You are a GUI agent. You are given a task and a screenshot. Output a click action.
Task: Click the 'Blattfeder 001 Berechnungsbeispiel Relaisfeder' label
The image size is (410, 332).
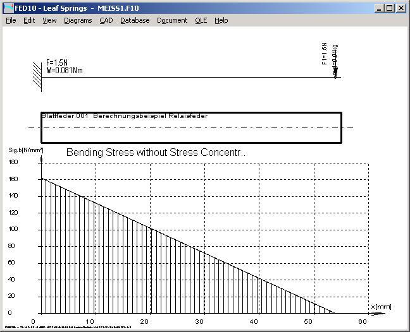(x=124, y=116)
